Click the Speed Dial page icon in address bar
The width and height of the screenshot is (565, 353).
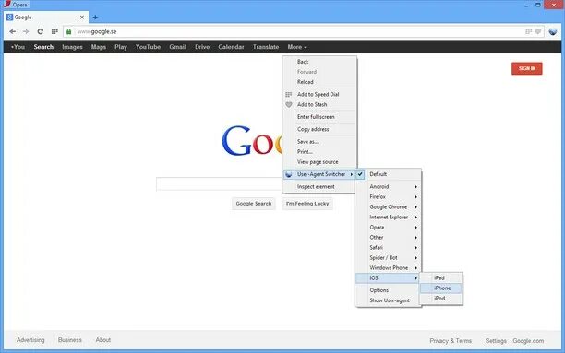(x=529, y=31)
